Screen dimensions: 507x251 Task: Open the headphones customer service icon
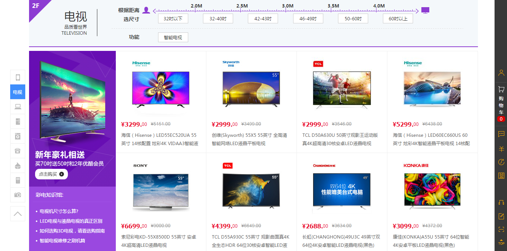pos(501,202)
